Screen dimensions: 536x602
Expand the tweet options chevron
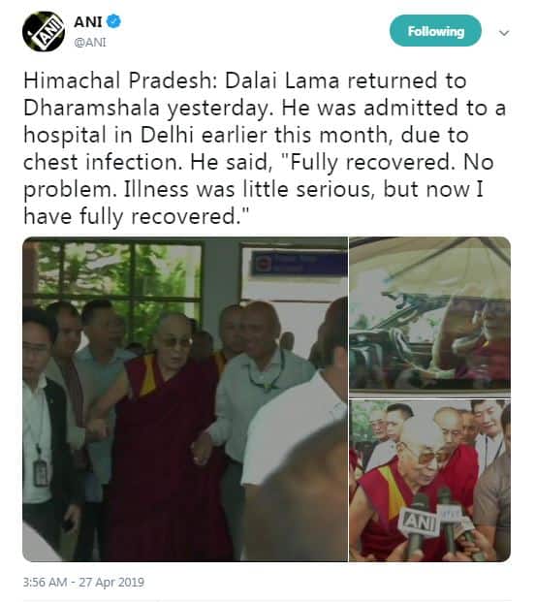pos(504,33)
